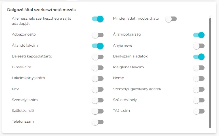The width and height of the screenshot is (219, 136).
Task: Turn on Személyi igazolvány adatok toggle
Action: point(199,90)
